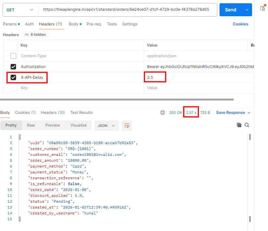Viewport: 268px width, 231px height.
Task: Open the Cookies link
Action: coord(240,24)
